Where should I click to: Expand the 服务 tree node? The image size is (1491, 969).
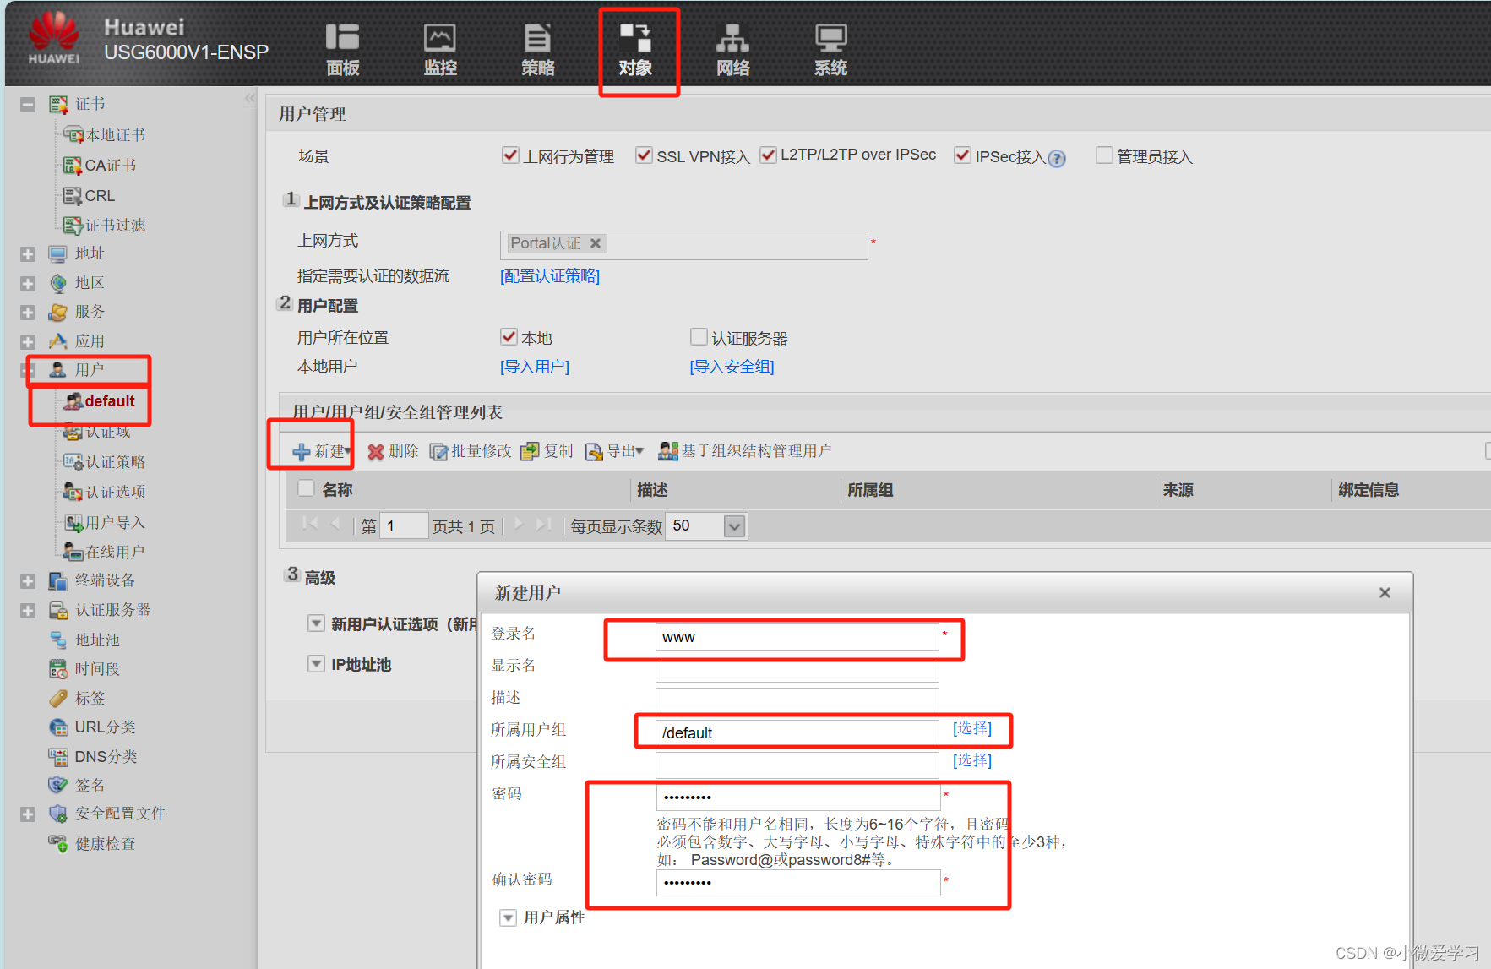(x=28, y=313)
